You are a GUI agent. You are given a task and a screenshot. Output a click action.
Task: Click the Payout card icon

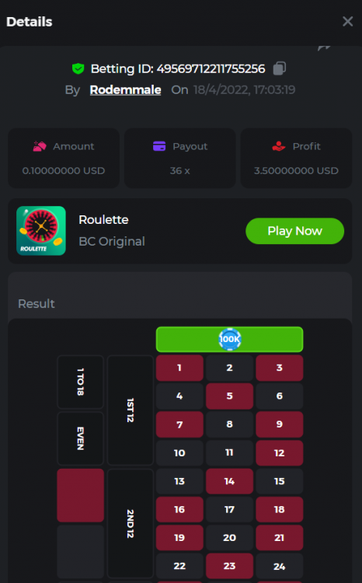[159, 146]
